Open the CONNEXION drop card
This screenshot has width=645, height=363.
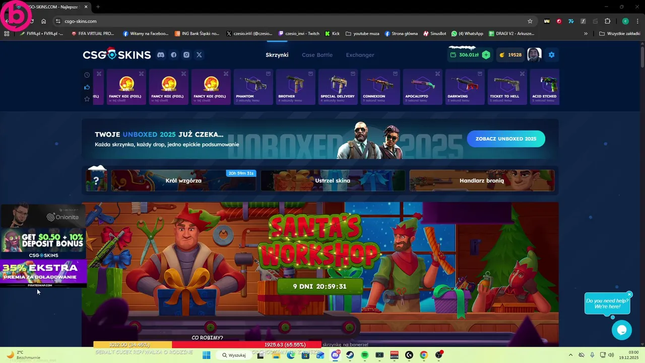[379, 87]
